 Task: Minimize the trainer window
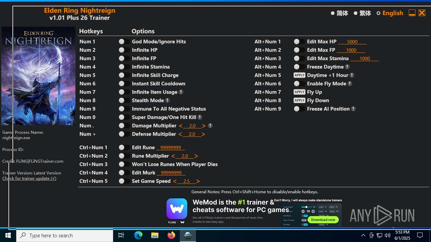[x=412, y=13]
